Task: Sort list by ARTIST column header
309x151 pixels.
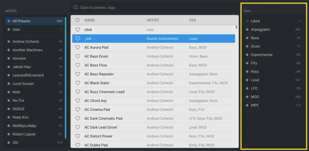Action: 153,20
